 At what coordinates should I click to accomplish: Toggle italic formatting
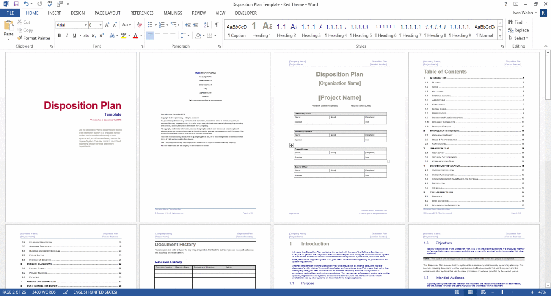(x=66, y=35)
